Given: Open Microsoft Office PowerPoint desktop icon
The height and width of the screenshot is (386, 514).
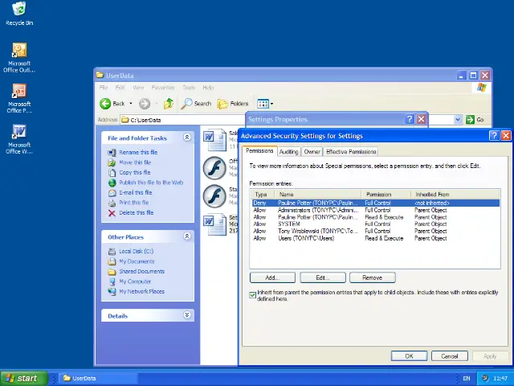Looking at the screenshot, I should (x=19, y=92).
